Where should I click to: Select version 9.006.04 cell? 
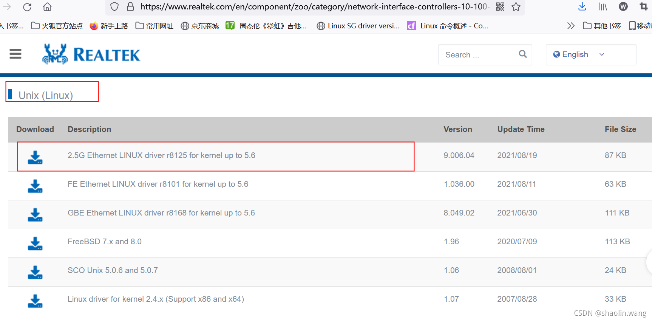point(459,155)
